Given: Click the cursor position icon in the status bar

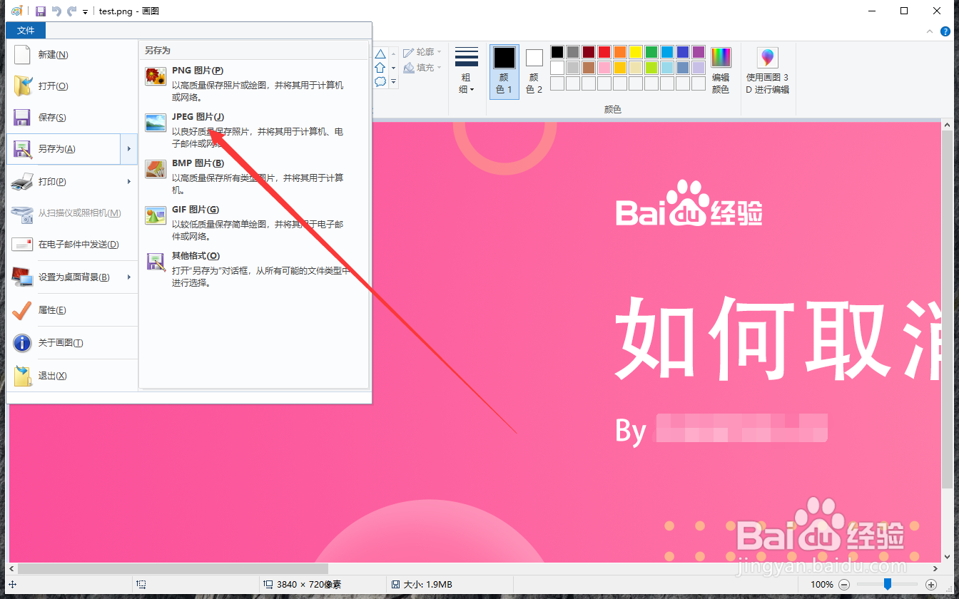Looking at the screenshot, I should [12, 585].
